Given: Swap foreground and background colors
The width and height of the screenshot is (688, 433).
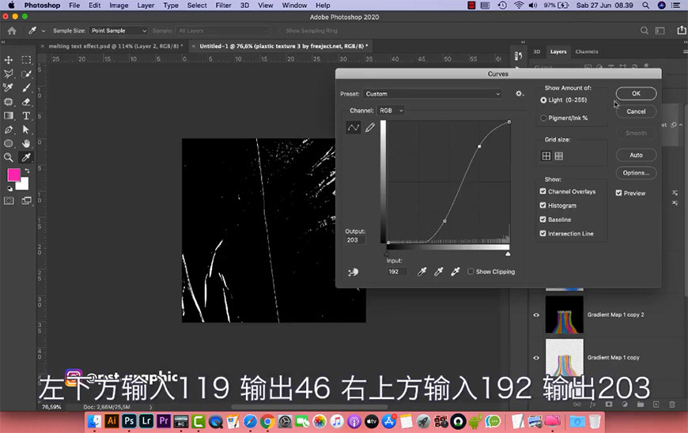Looking at the screenshot, I should coord(27,171).
